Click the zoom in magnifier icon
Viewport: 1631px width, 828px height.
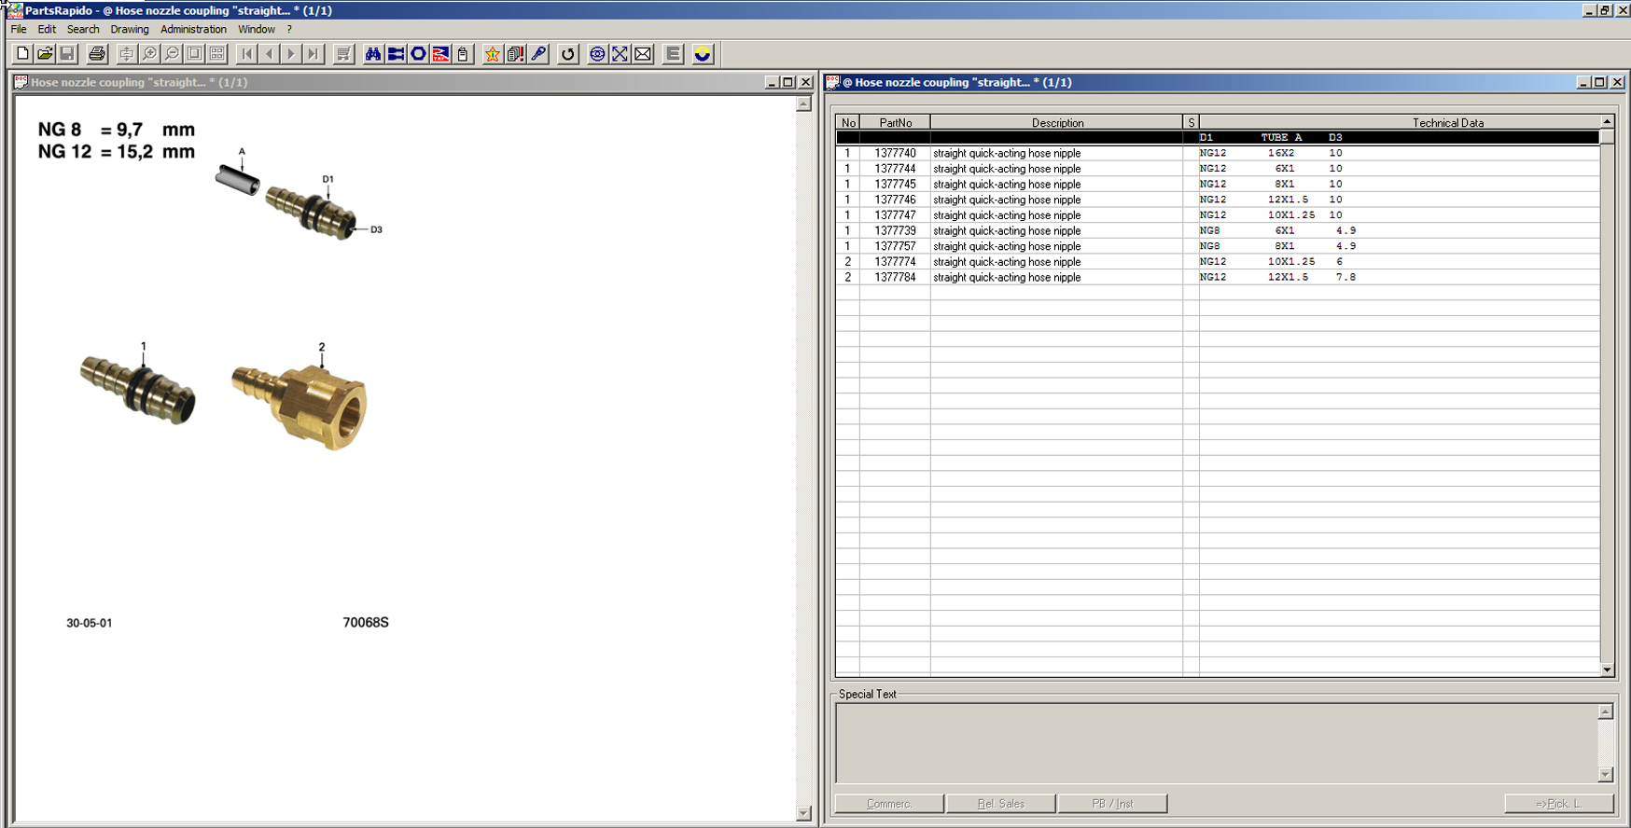(x=149, y=54)
